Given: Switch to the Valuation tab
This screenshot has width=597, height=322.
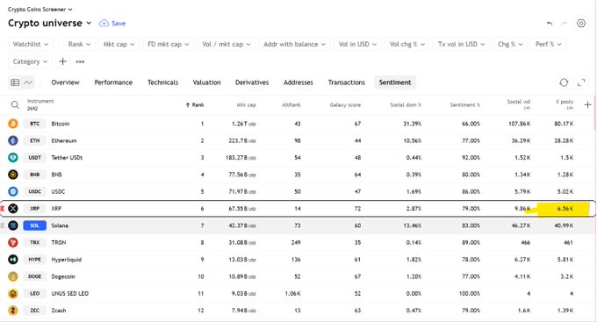Looking at the screenshot, I should pyautogui.click(x=206, y=82).
